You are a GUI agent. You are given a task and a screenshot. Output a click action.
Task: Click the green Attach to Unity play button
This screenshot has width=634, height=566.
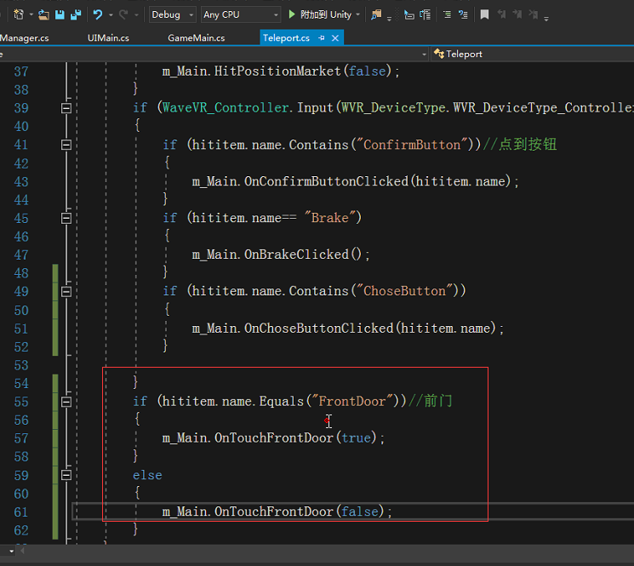coord(292,14)
